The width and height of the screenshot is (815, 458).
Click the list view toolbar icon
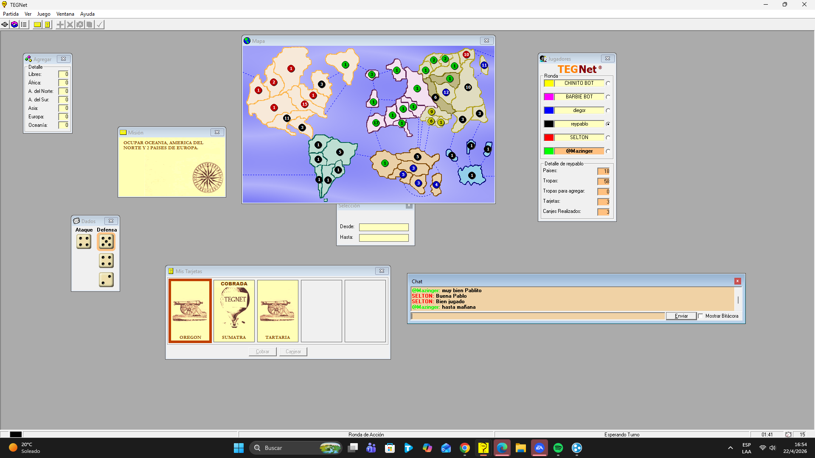(x=24, y=25)
